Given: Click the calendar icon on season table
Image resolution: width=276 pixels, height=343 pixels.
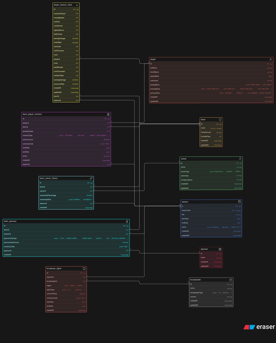Looking at the screenshot, I should tap(239, 202).
